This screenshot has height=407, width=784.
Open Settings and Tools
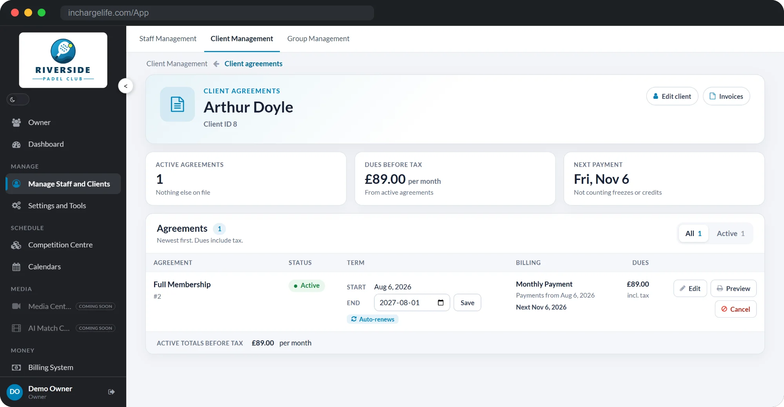point(63,205)
